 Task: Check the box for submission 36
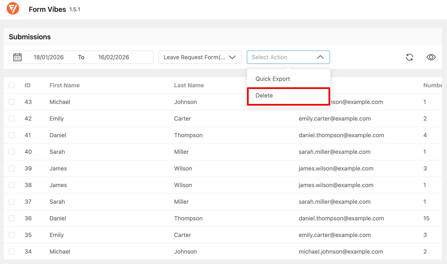(12, 218)
